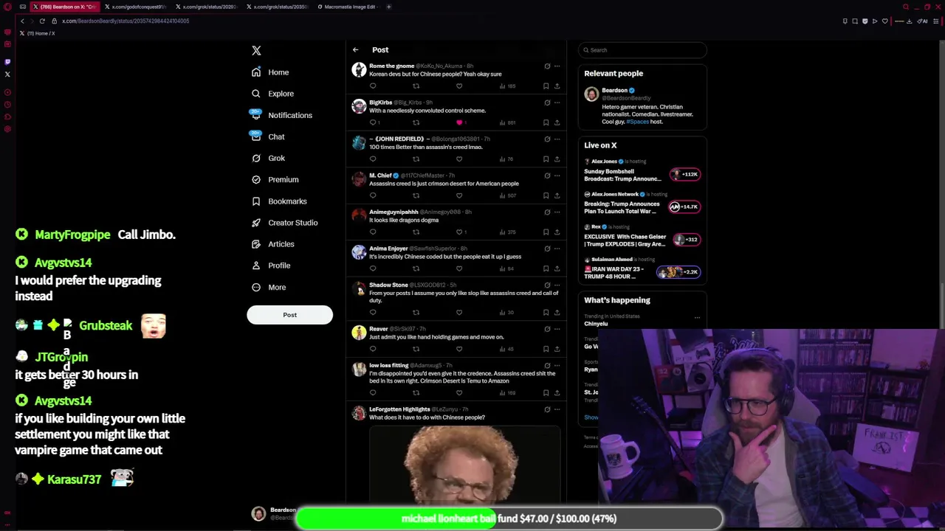Viewport: 945px width, 531px height.
Task: Open Creator Studio in X navigation
Action: 284,223
